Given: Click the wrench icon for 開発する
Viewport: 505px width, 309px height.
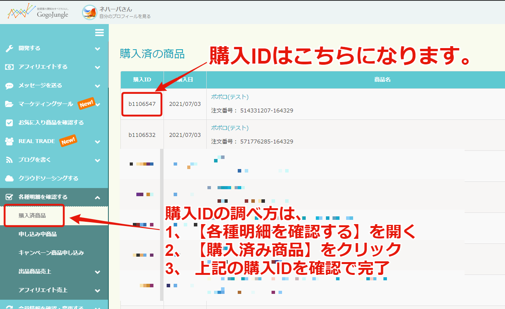Looking at the screenshot, I should 9,48.
